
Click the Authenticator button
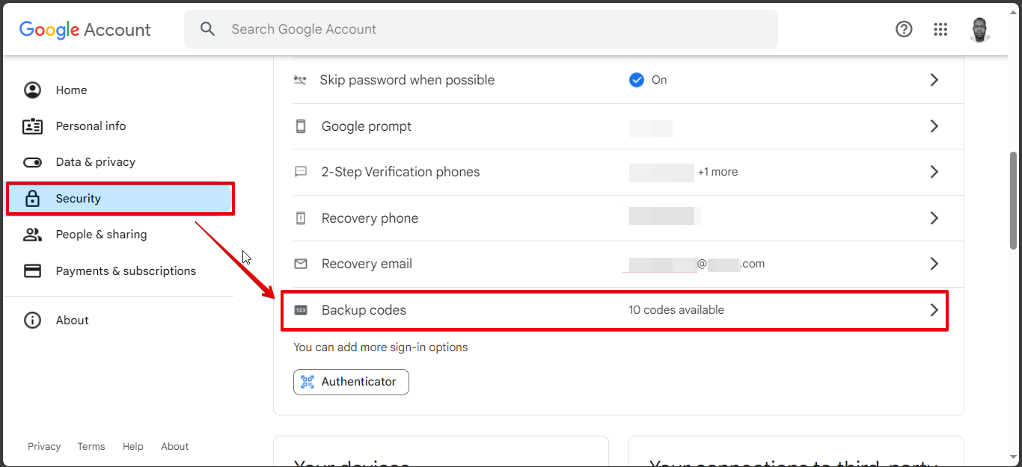click(351, 382)
